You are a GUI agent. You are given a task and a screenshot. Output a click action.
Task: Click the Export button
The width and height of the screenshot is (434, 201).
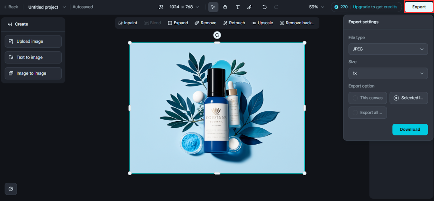tap(419, 7)
